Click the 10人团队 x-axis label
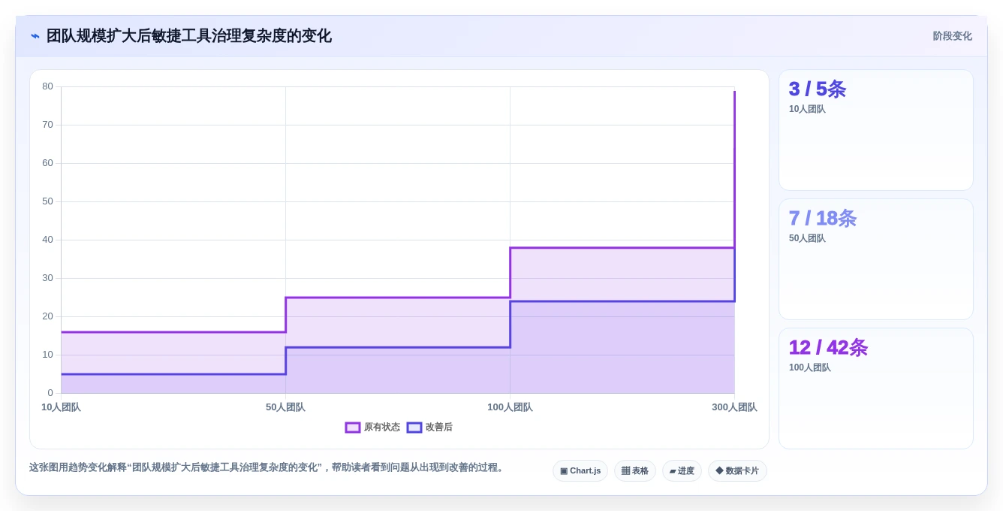Screen dimensions: 1003x511 [x=61, y=407]
